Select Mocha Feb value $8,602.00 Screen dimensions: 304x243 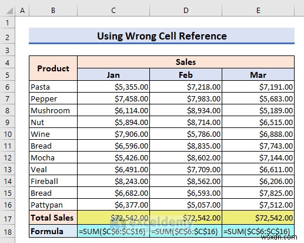coord(186,157)
